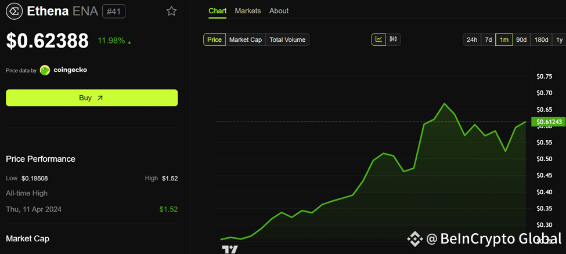This screenshot has height=254, width=566.
Task: Click the Ethena logo icon
Action: coord(15,11)
